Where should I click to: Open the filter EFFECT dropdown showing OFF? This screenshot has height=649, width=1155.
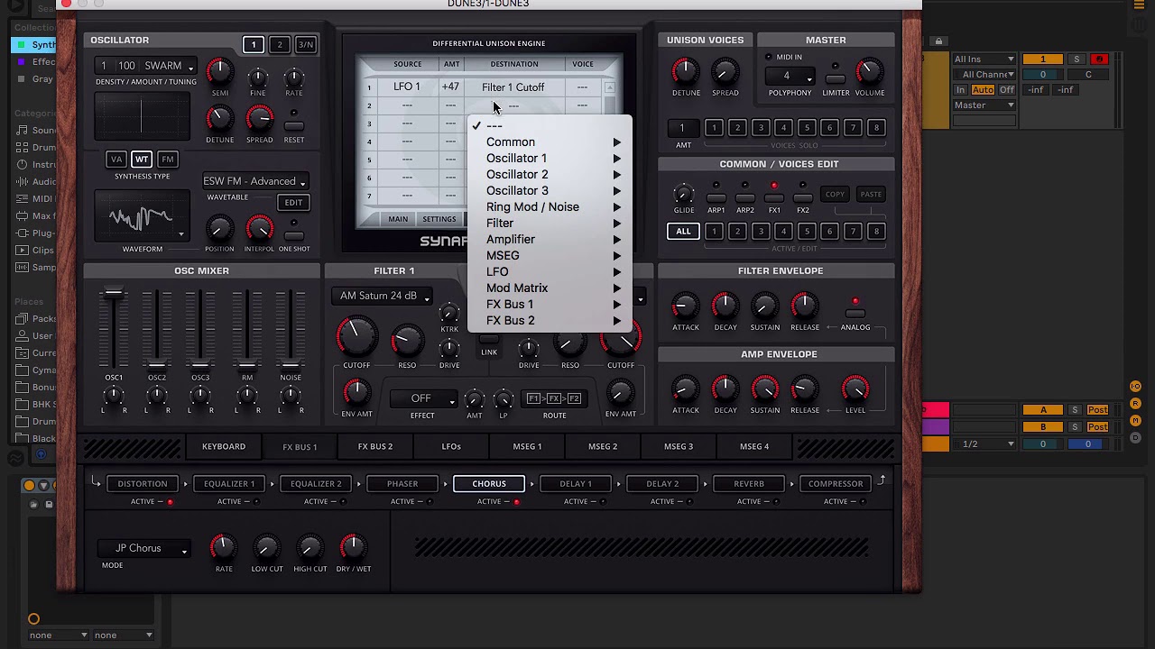(423, 398)
